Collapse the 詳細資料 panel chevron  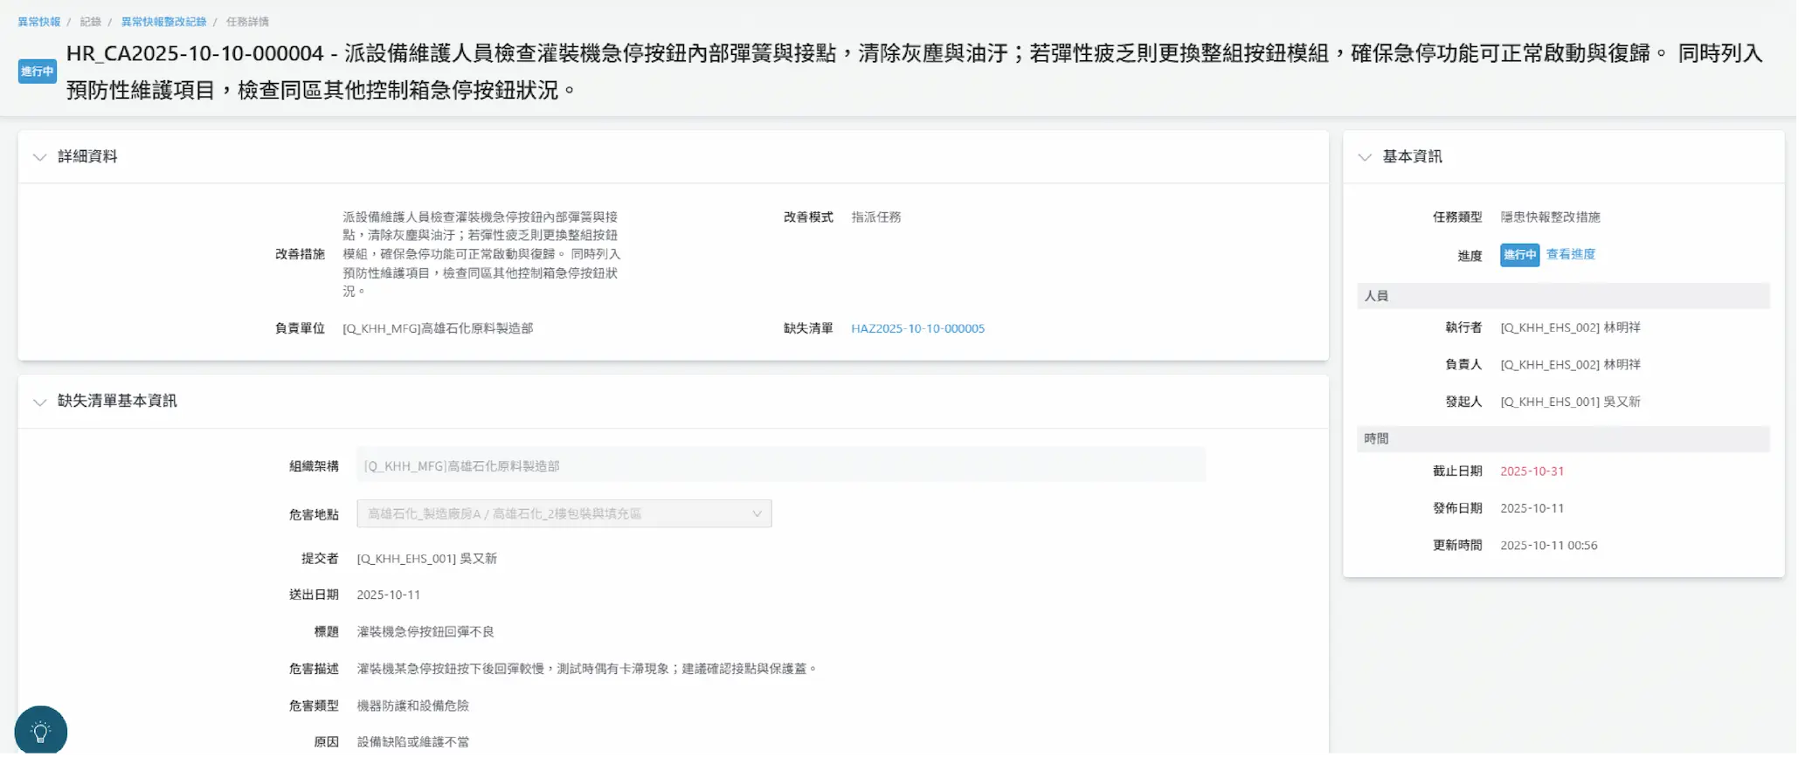point(39,157)
